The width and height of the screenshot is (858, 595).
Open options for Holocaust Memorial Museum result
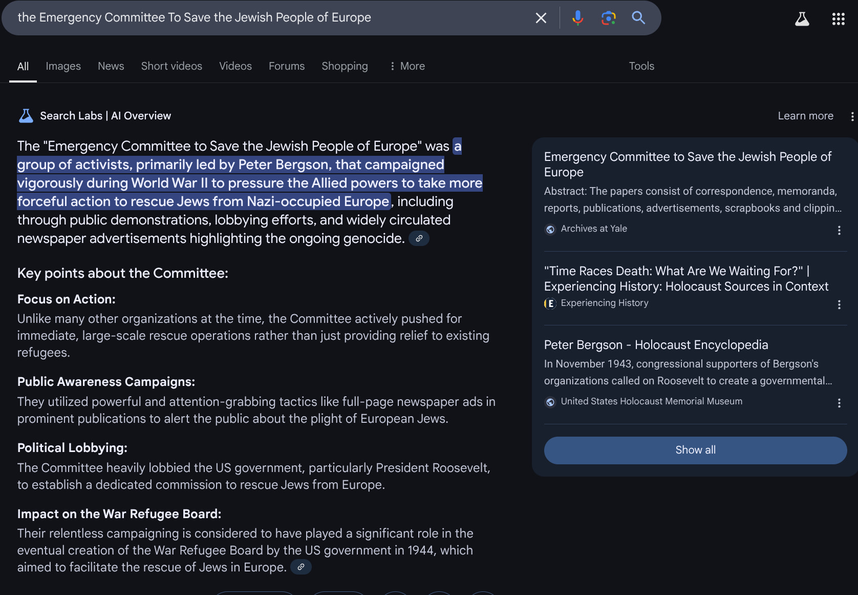coord(839,403)
